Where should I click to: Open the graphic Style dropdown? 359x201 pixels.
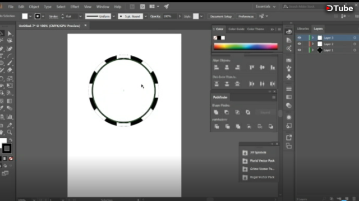(x=201, y=16)
